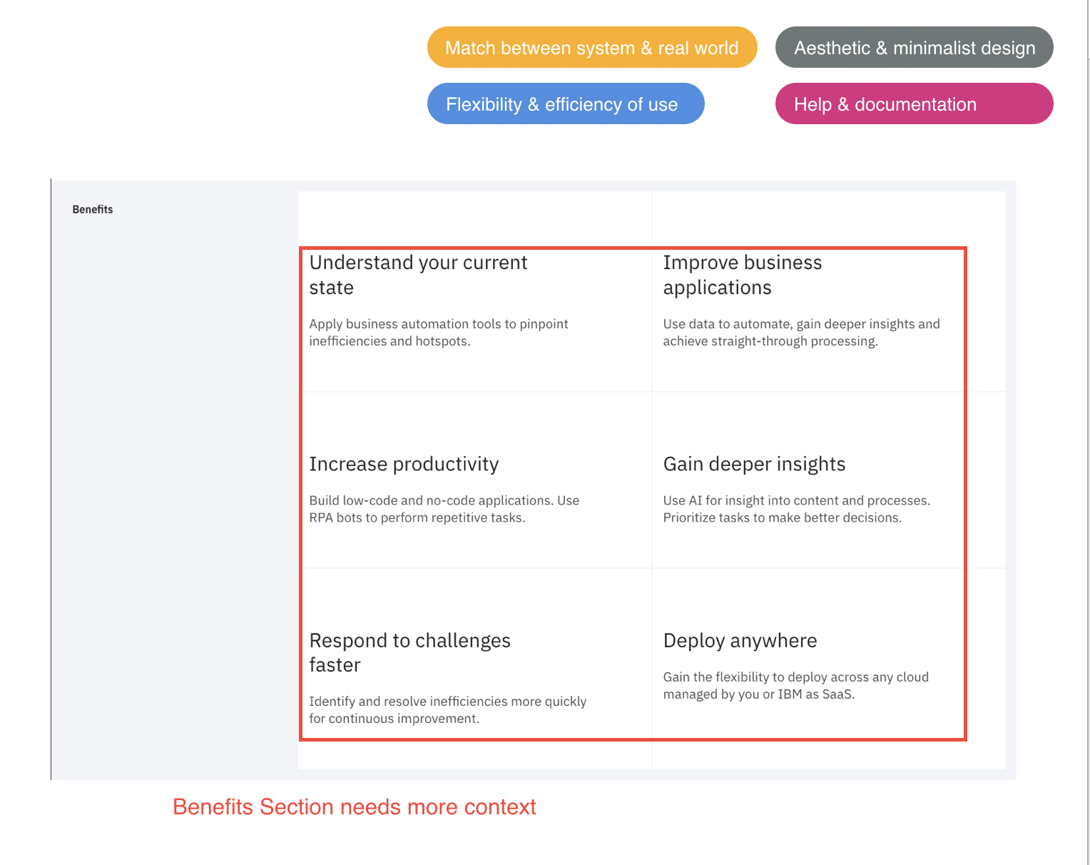Viewport: 1090px width, 865px height.
Task: Open the Understand your current state heading
Action: tap(418, 275)
